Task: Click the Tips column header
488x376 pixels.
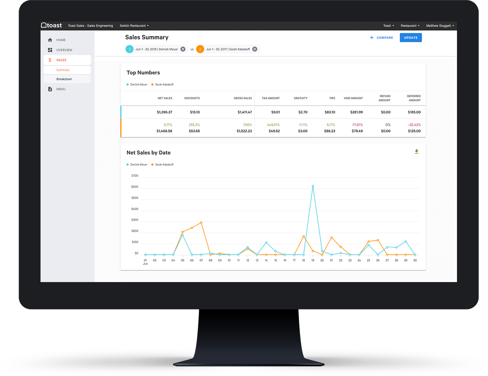Action: (x=332, y=98)
